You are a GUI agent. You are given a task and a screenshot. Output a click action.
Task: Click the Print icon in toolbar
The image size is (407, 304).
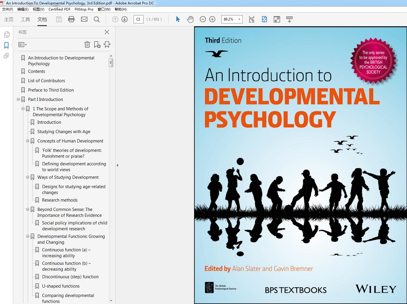[x=71, y=19]
